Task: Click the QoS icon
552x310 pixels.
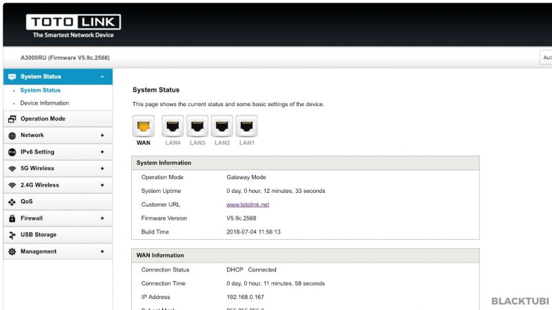Action: [x=12, y=202]
